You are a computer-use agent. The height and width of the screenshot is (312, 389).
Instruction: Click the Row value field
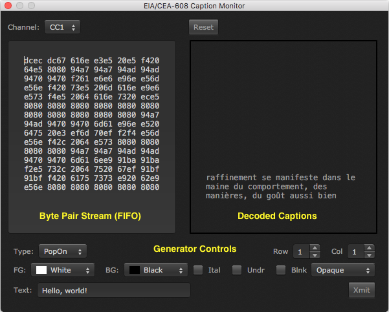[x=300, y=251]
